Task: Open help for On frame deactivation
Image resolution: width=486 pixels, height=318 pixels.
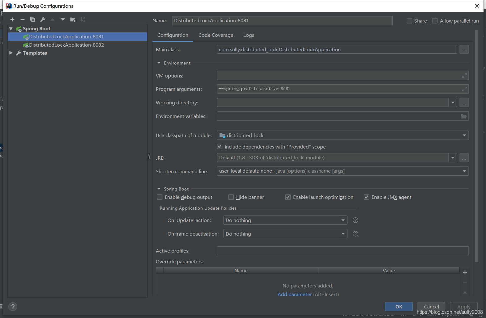Action: coord(356,234)
